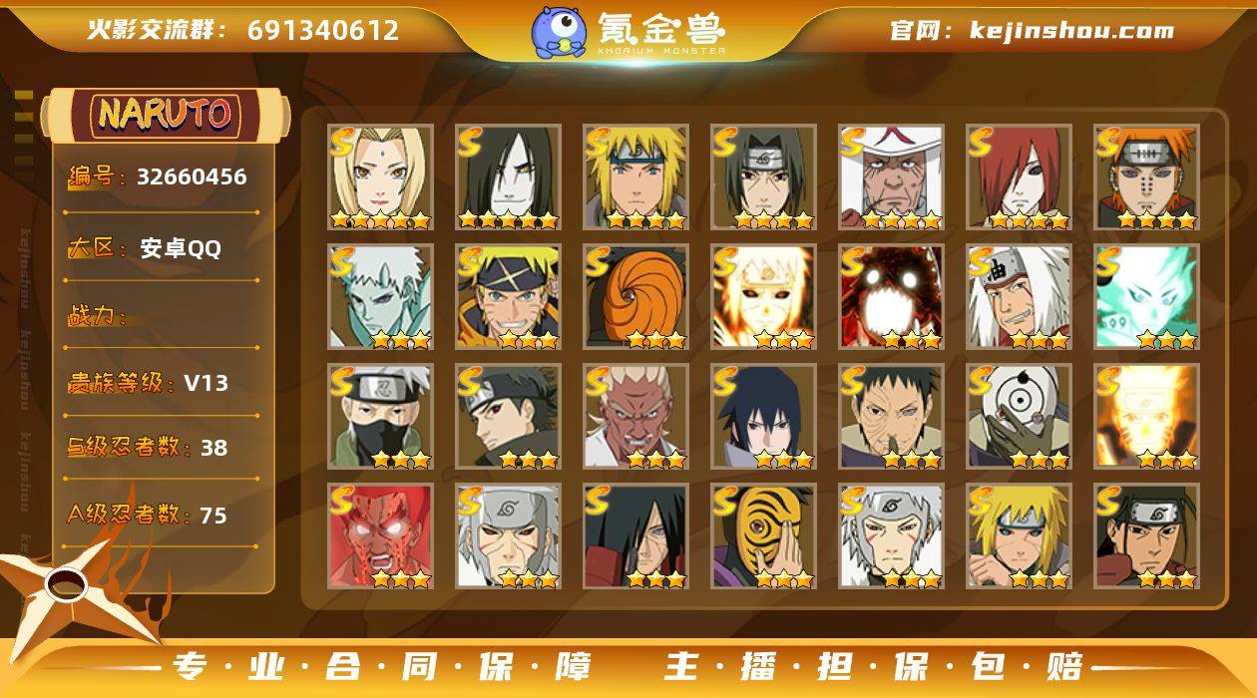Select the orange spiral-masked Tobi portrait
This screenshot has height=698, width=1257.
[636, 296]
